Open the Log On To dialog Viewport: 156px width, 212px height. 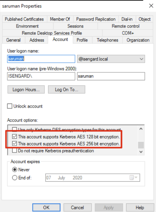(x=67, y=90)
